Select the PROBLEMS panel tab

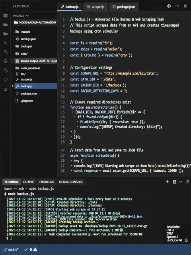[47, 182]
